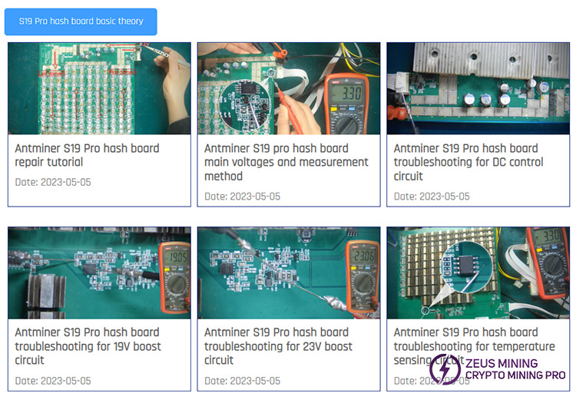
Task: Open the main voltages and measurement method thumbnail
Action: 289,88
